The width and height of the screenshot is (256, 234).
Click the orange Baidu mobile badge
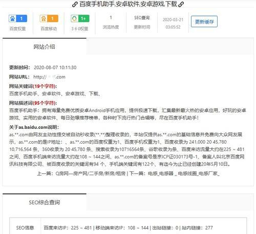(x=49, y=18)
